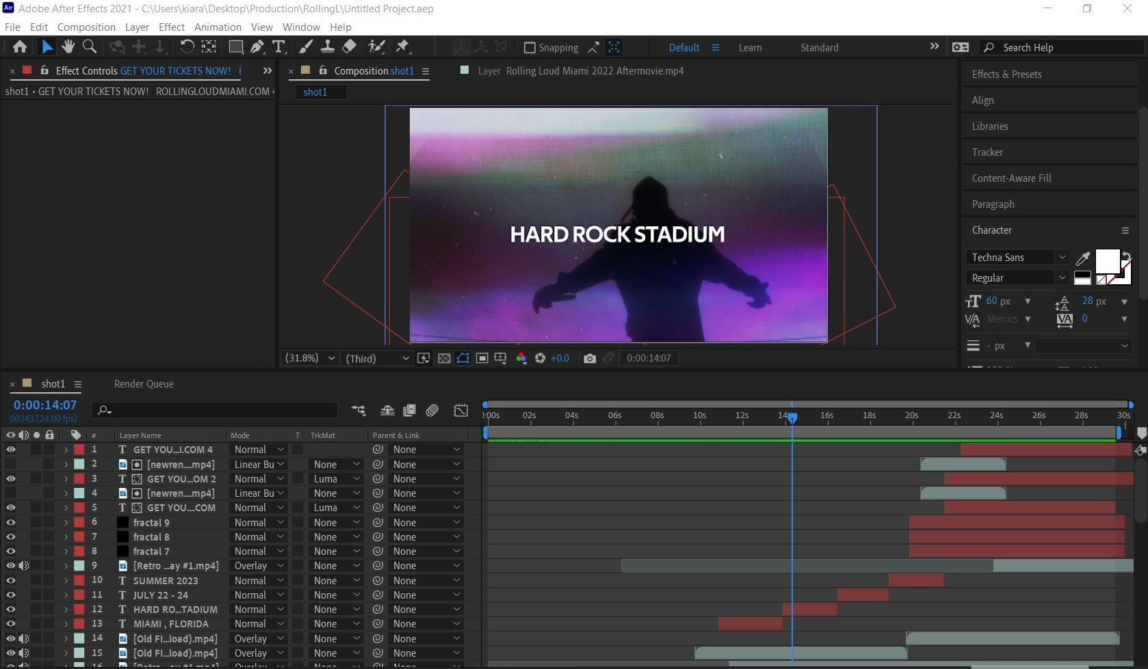Click the eyedropper in Character panel
Screen dimensions: 1148x669
click(x=1082, y=258)
